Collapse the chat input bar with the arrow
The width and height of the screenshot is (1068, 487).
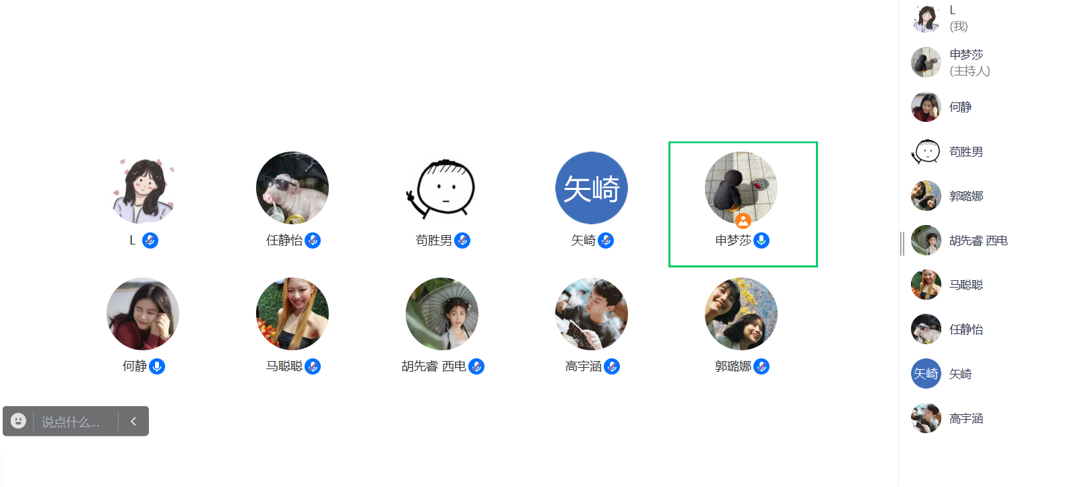point(133,421)
